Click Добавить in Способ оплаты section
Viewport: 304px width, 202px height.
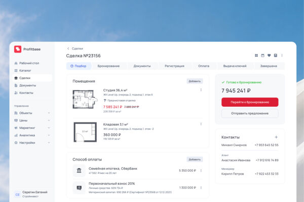pos(195,160)
